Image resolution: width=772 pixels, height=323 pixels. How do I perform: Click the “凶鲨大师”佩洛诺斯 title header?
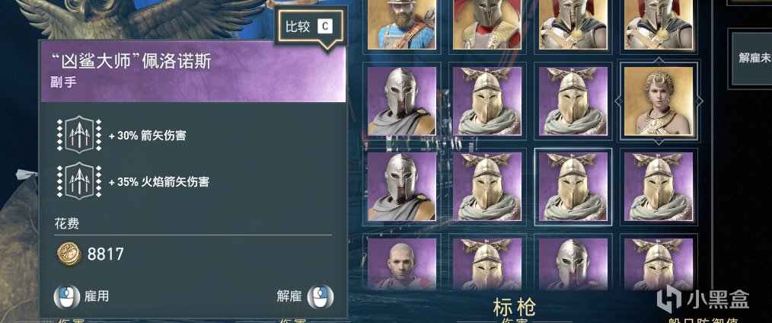(x=132, y=62)
